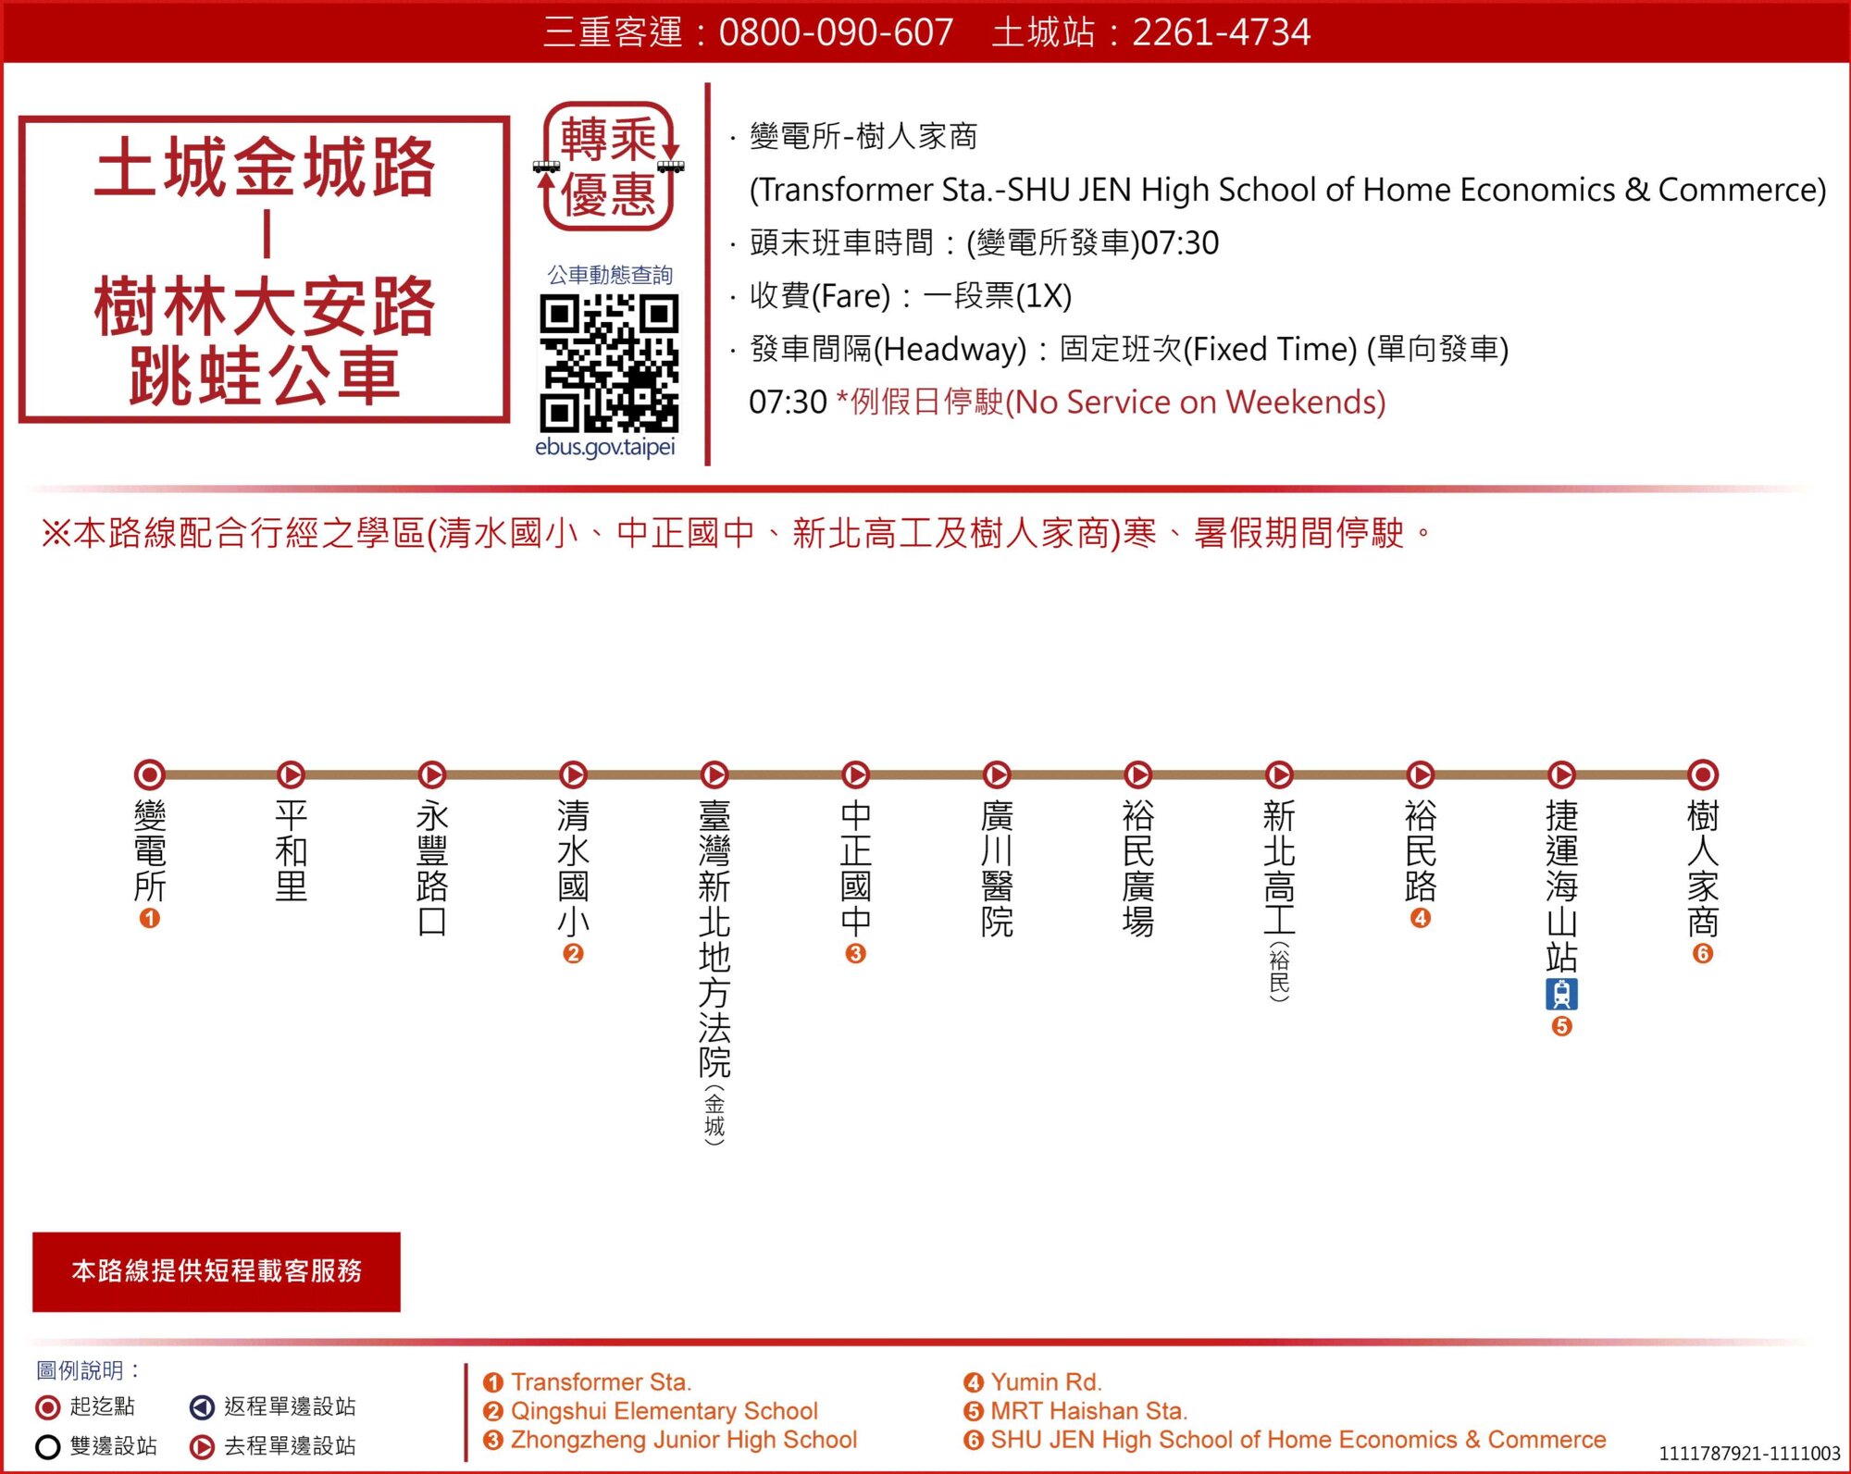The height and width of the screenshot is (1474, 1851).
Task: Click the 變電所-樹人家商 route description
Action: pos(863,137)
